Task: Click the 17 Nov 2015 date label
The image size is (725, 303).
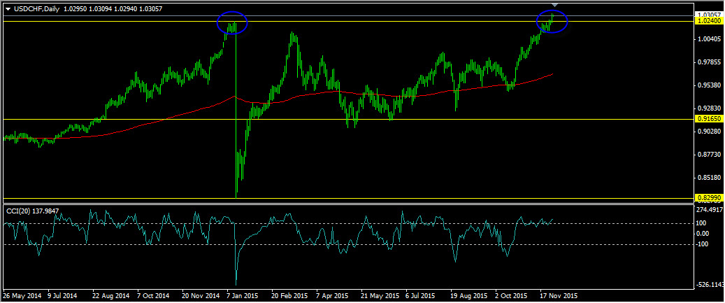Action: [559, 295]
